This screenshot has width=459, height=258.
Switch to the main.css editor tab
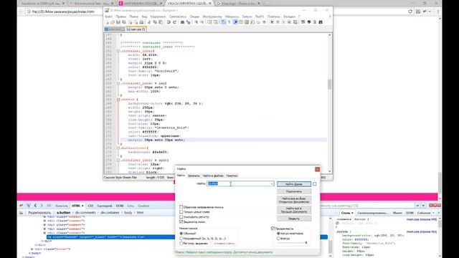136,29
